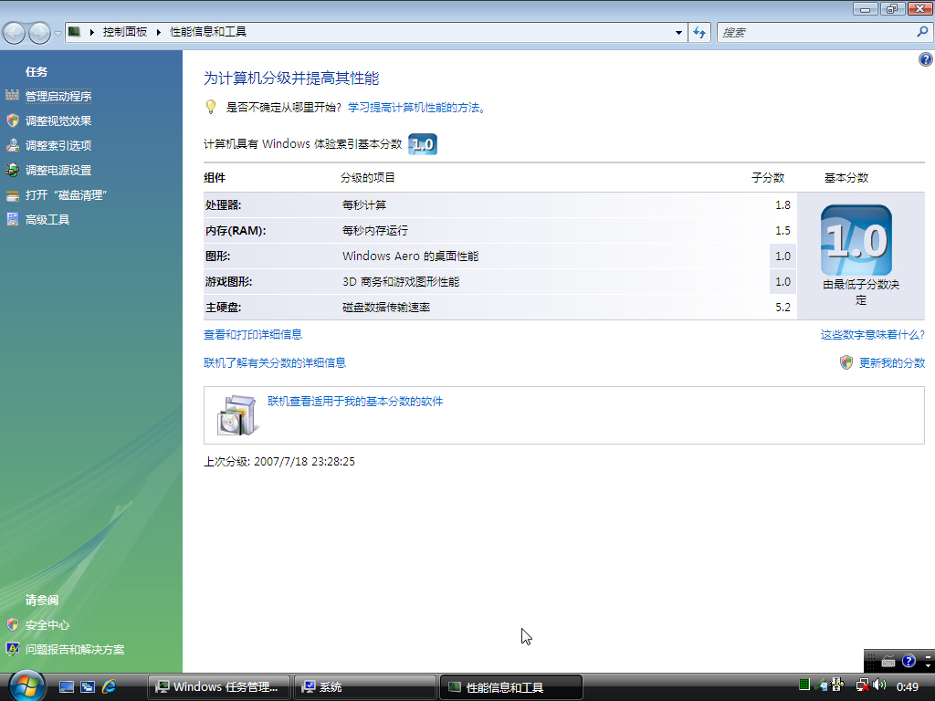Click the taskbar clock showing 0:49
The width and height of the screenshot is (935, 701).
pos(907,686)
